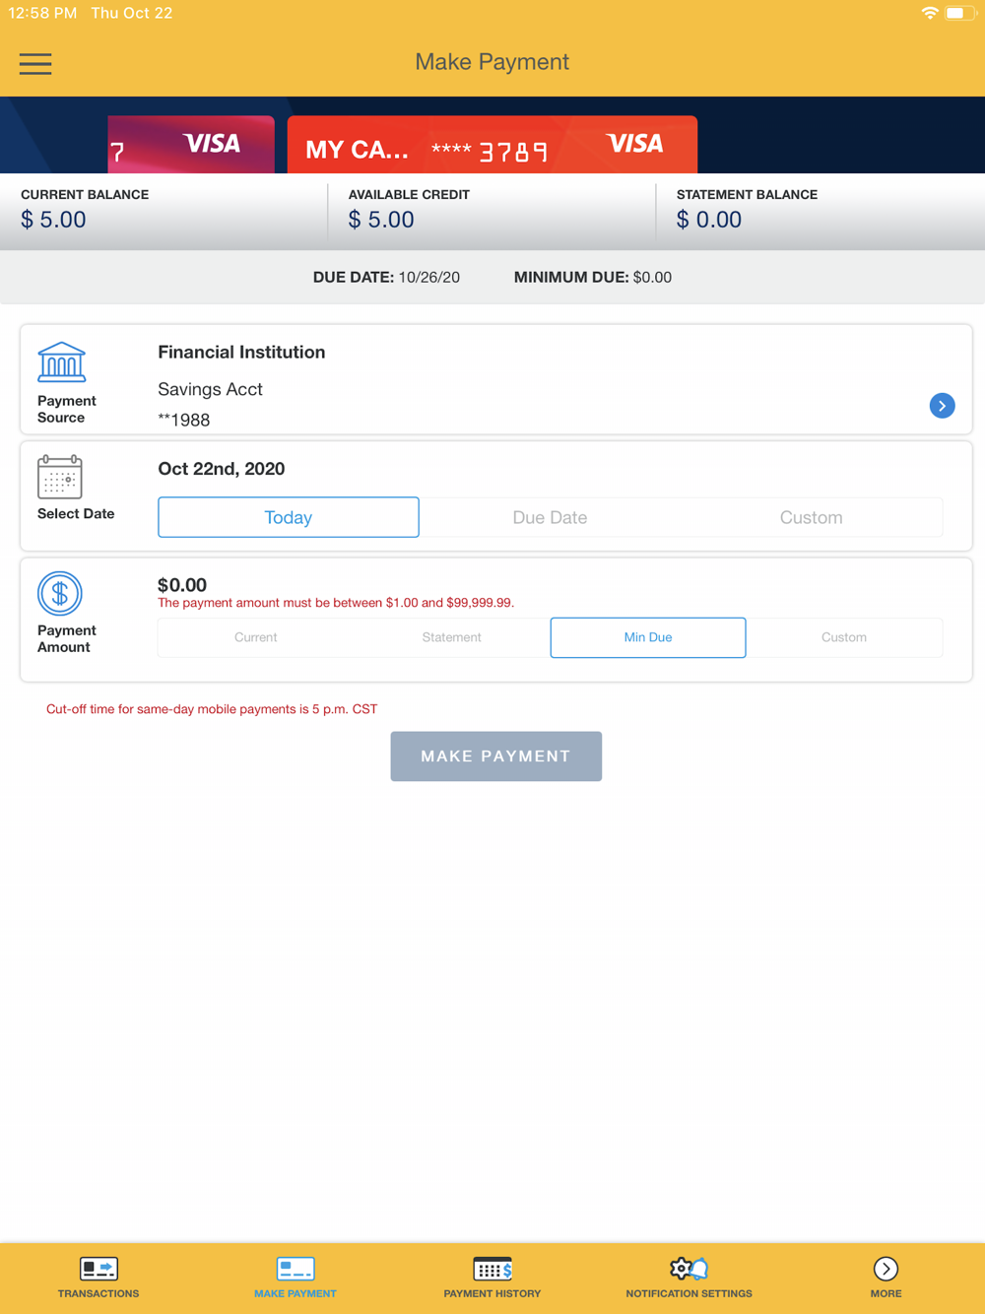Tap the Make Payment page title

pyautogui.click(x=492, y=62)
